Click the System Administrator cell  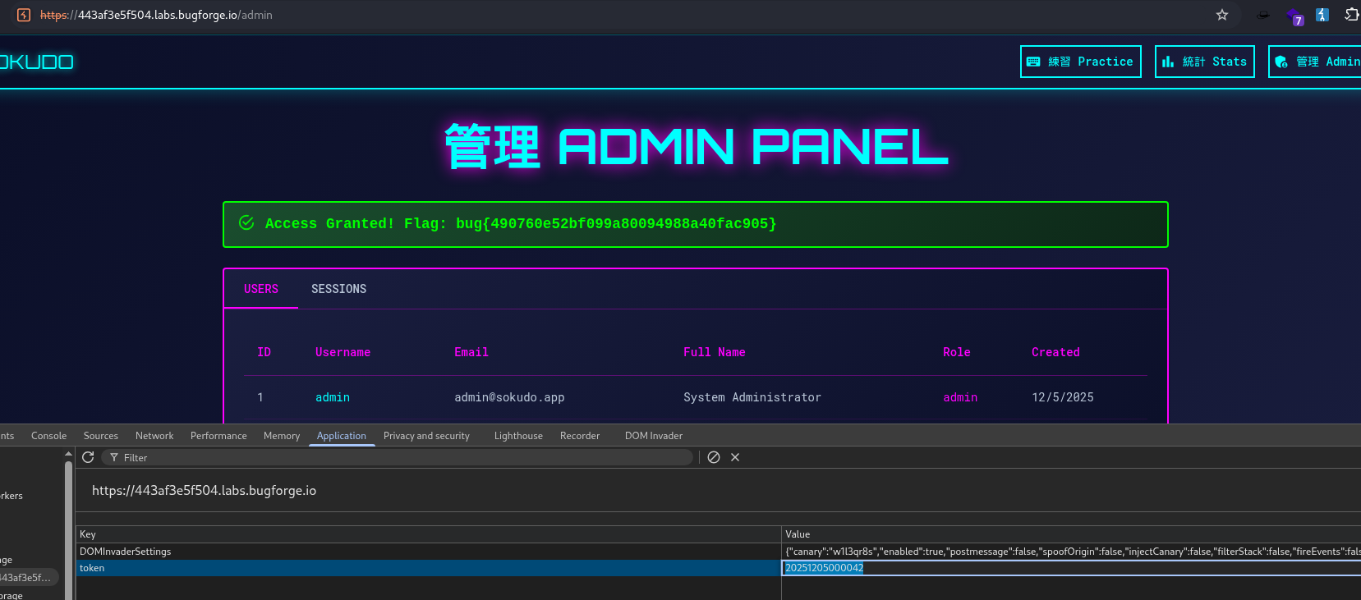[752, 397]
